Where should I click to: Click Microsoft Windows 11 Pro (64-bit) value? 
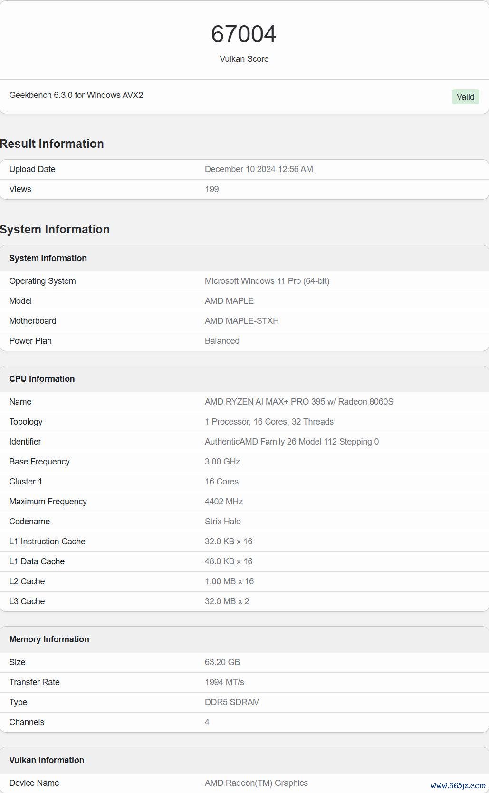click(x=267, y=281)
